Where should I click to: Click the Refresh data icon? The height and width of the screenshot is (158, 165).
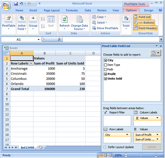(65, 19)
